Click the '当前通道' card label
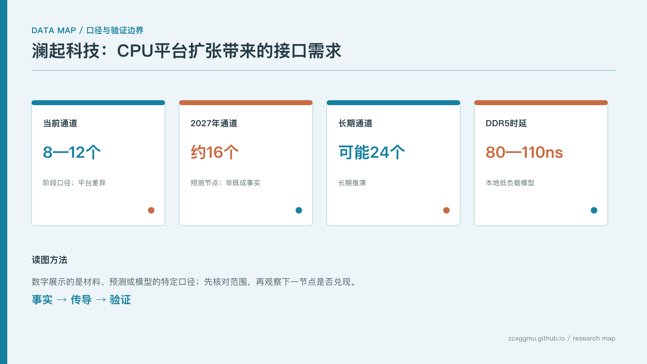647x364 pixels. tap(60, 123)
